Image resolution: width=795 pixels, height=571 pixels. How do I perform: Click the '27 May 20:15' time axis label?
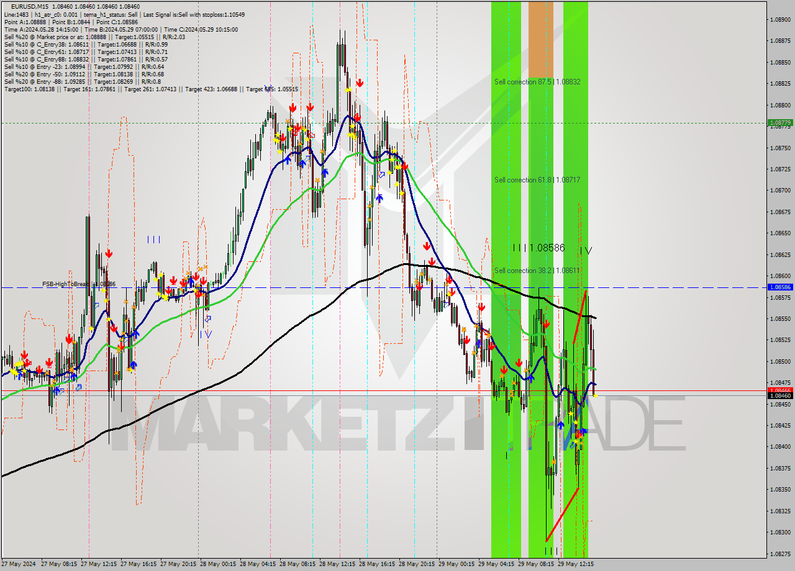178,564
